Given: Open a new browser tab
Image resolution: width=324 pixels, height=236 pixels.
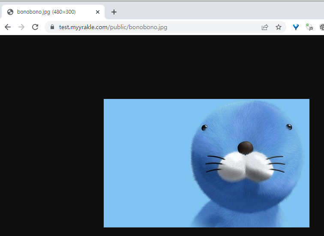Looking at the screenshot, I should coord(114,12).
